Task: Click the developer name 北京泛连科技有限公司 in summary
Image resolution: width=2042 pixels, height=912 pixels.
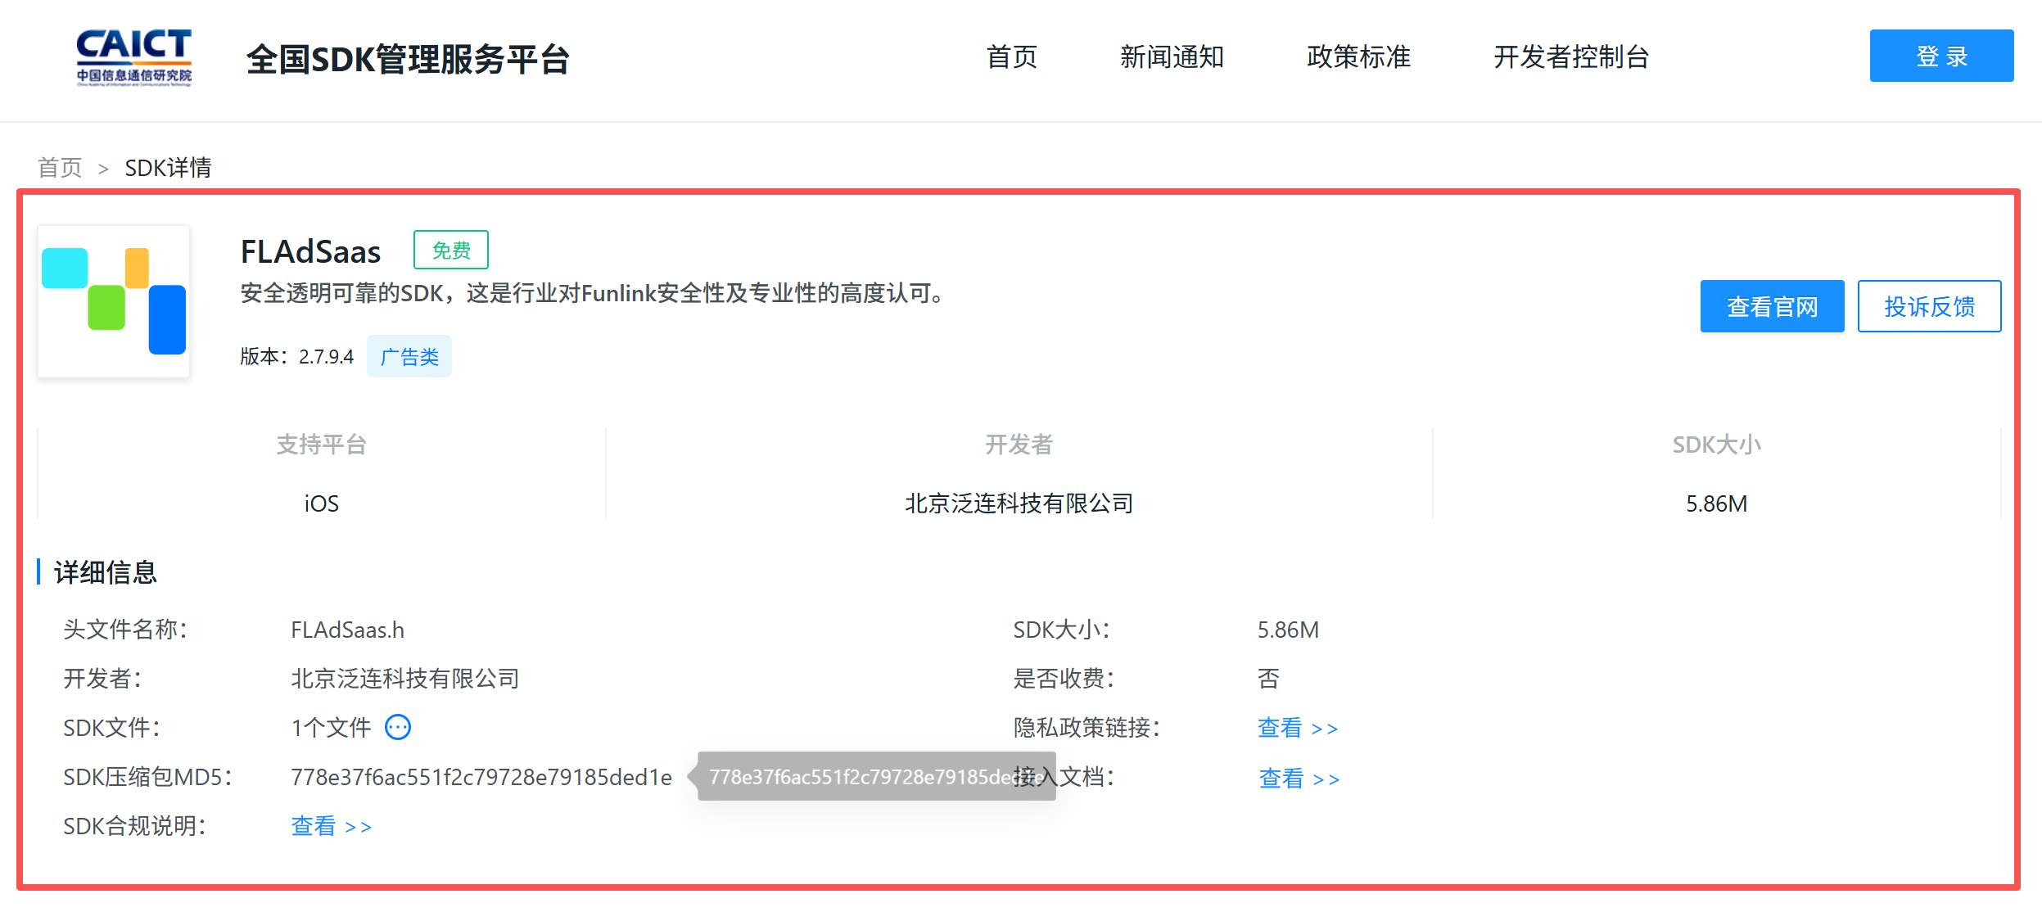Action: [x=1019, y=503]
